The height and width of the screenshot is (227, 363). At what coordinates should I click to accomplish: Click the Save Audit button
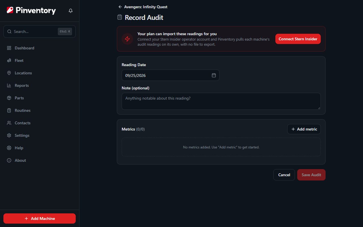coord(311,175)
